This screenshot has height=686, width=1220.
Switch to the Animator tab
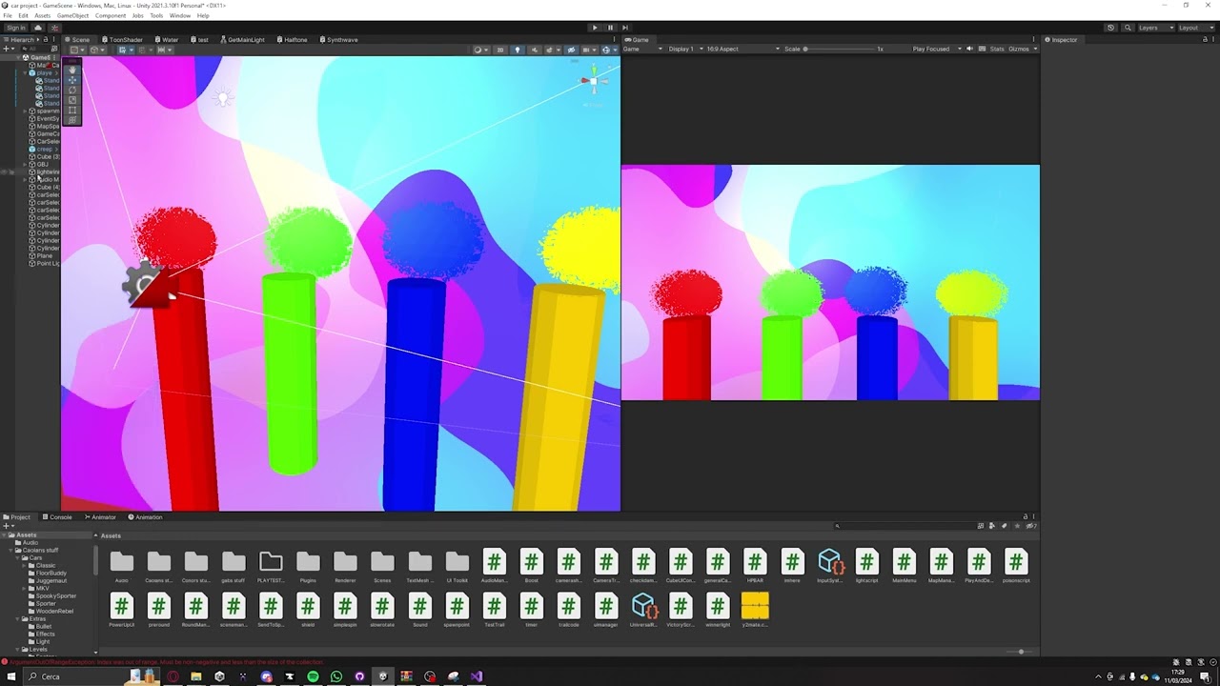[x=100, y=517]
